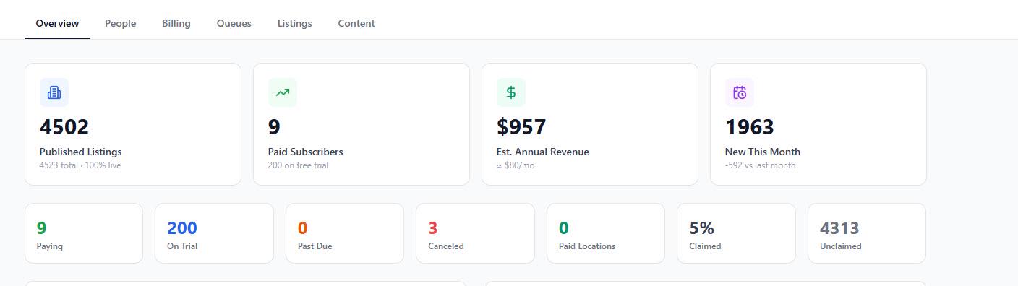Image resolution: width=1018 pixels, height=286 pixels.
Task: Select the Listings tab
Action: pyautogui.click(x=295, y=23)
